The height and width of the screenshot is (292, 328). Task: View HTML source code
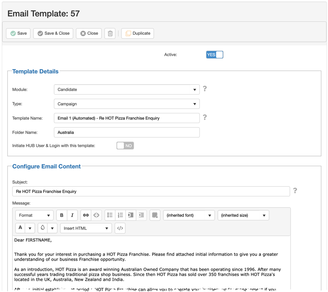click(120, 228)
